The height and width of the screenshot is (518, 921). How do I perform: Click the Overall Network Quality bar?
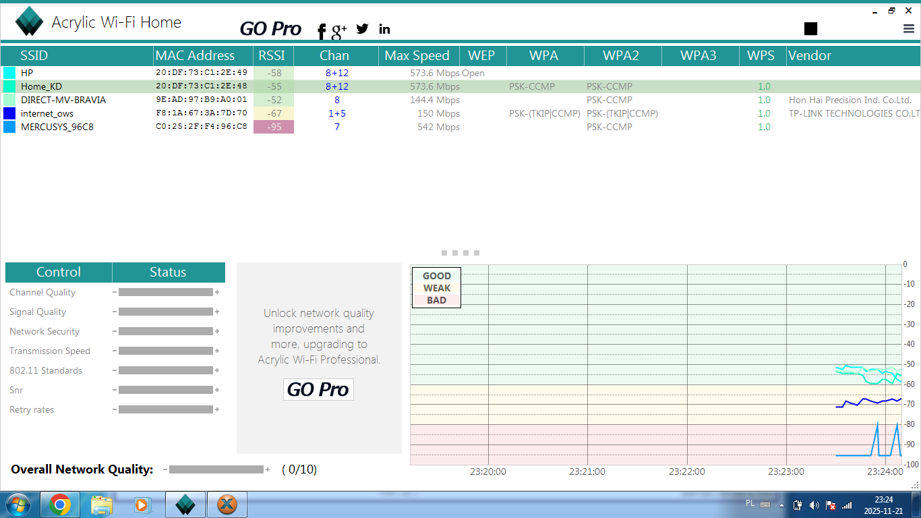pos(216,469)
